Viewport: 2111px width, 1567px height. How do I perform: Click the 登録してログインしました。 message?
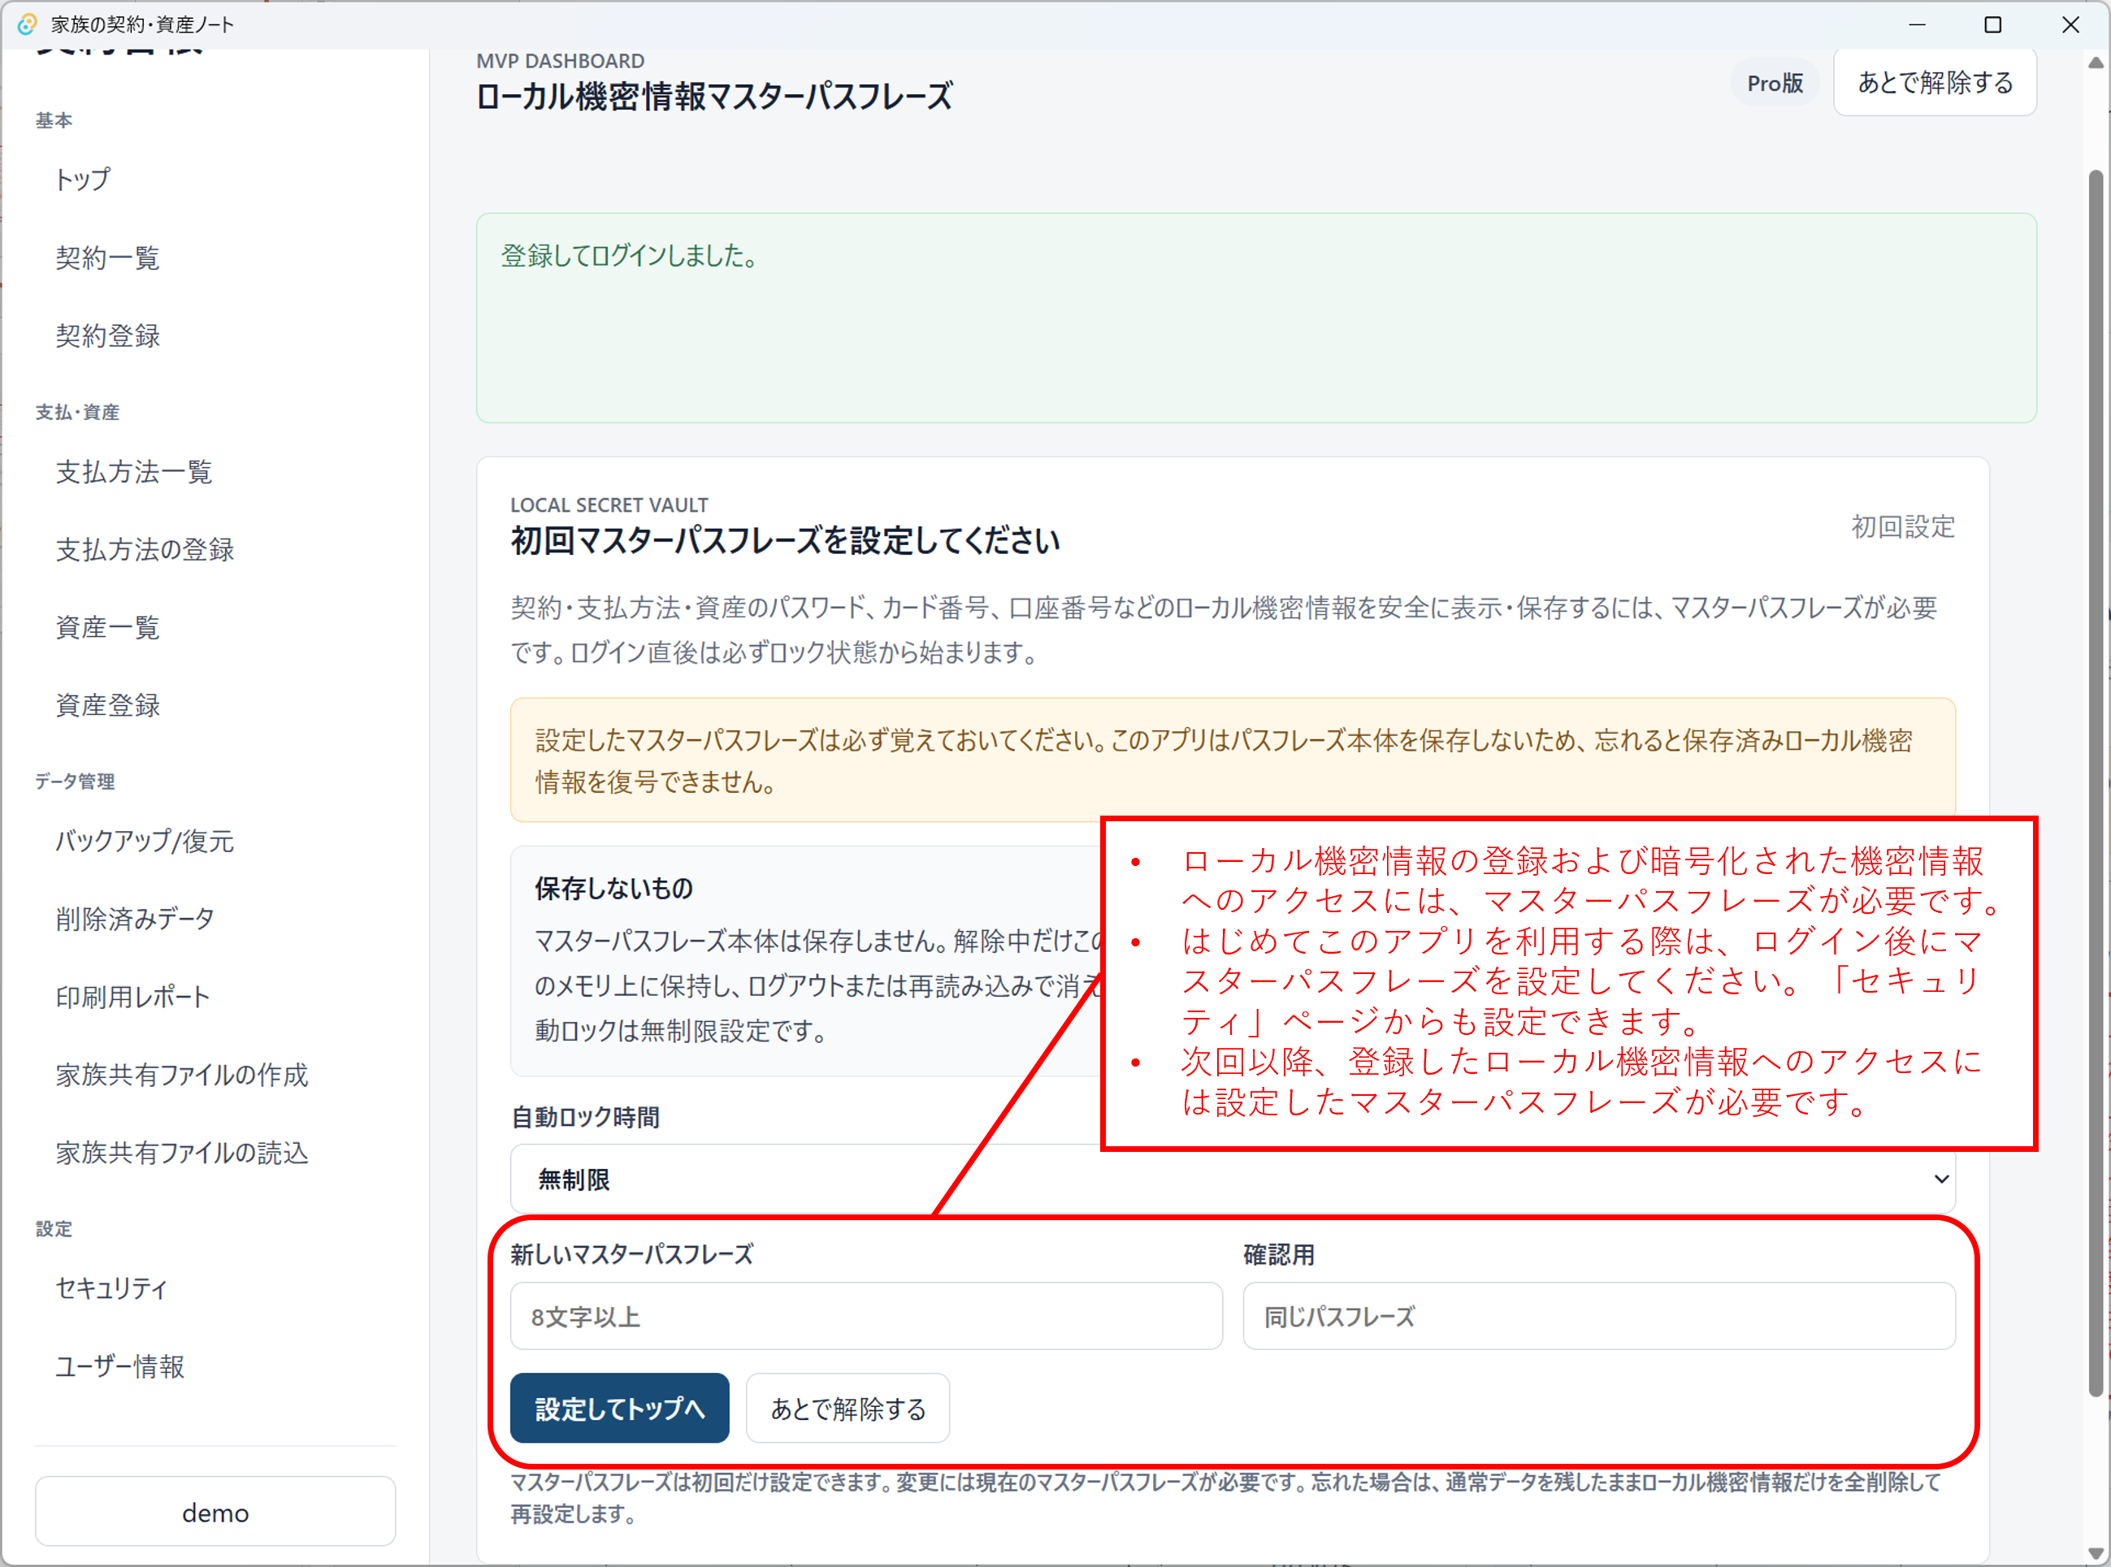pyautogui.click(x=631, y=255)
